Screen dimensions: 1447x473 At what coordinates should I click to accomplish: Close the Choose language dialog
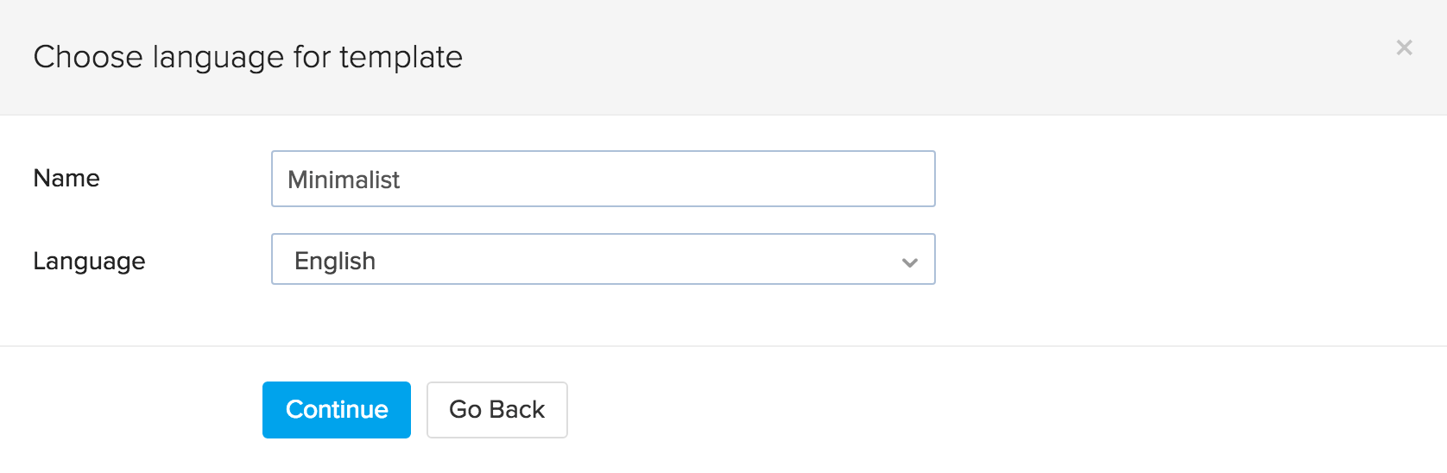pos(1404,47)
